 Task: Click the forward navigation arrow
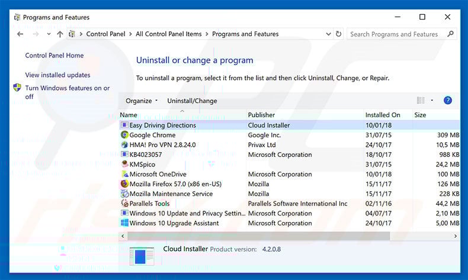click(36, 34)
